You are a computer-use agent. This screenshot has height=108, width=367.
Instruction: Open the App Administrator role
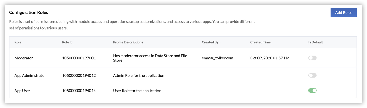[x=30, y=76]
